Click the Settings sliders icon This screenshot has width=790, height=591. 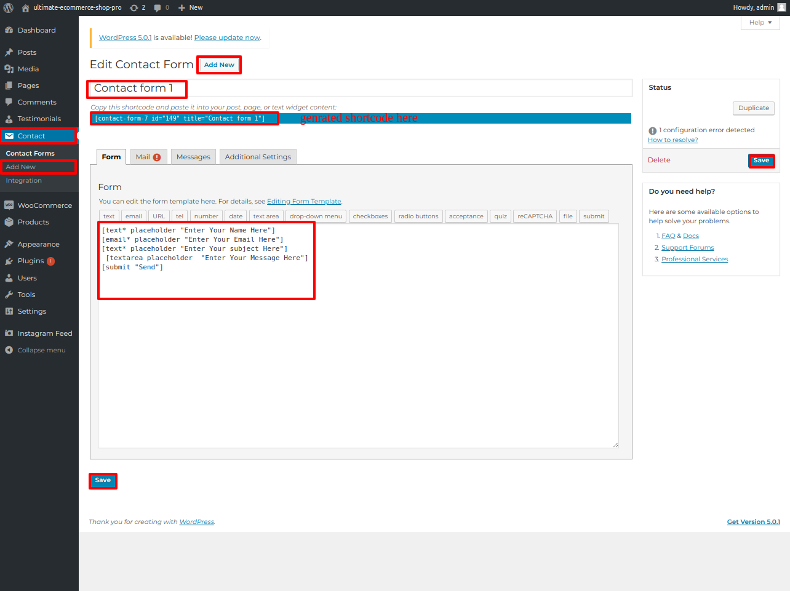(9, 311)
